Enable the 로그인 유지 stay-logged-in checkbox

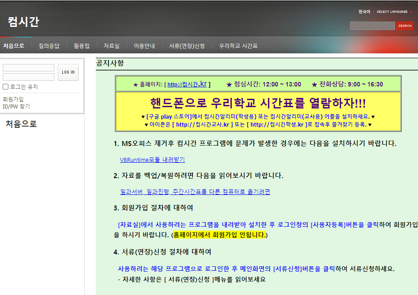(4, 86)
